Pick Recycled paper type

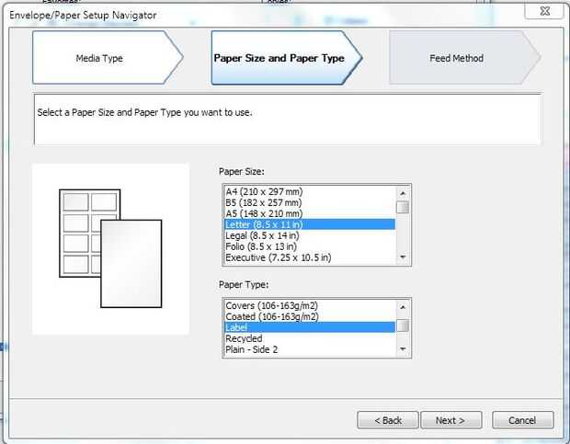[310, 338]
